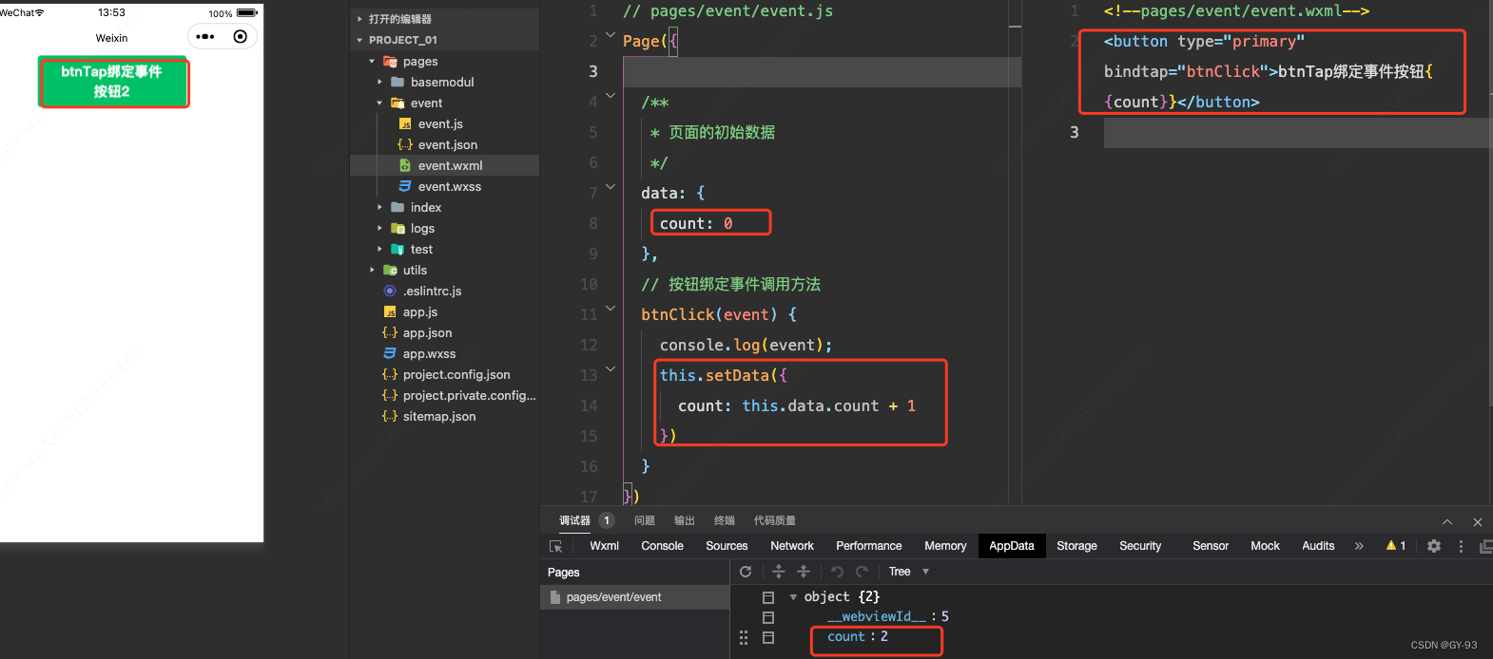This screenshot has height=659, width=1493.
Task: Open .eslintrc.js file
Action: coord(432,292)
